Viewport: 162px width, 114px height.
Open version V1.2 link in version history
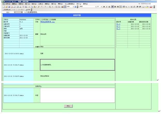pyautogui.click(x=118, y=24)
